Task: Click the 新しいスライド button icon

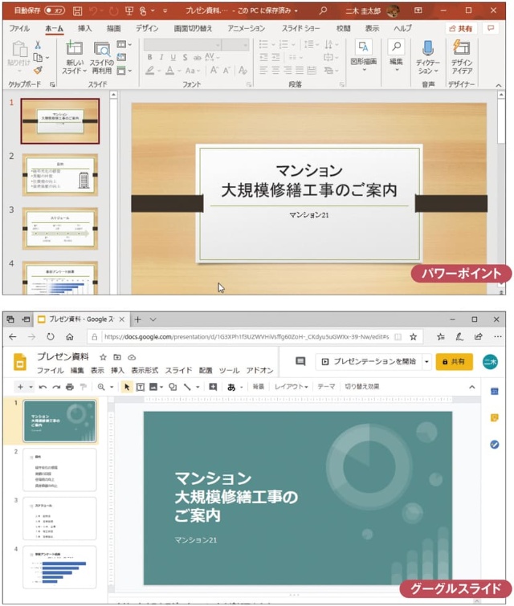Action: click(x=75, y=49)
